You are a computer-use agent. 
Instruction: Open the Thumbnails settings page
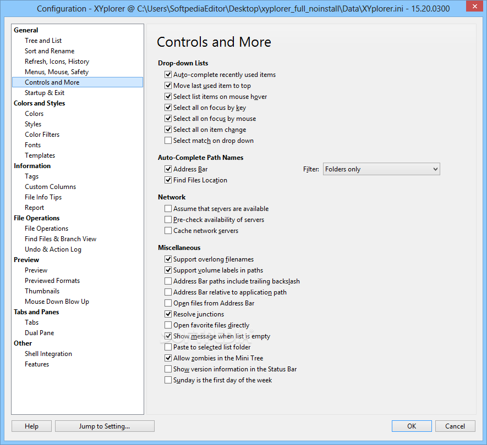42,291
